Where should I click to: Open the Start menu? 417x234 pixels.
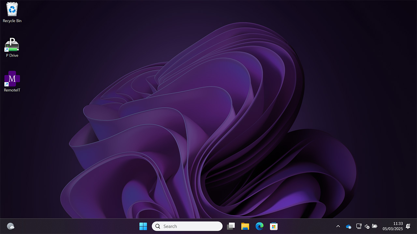click(143, 226)
